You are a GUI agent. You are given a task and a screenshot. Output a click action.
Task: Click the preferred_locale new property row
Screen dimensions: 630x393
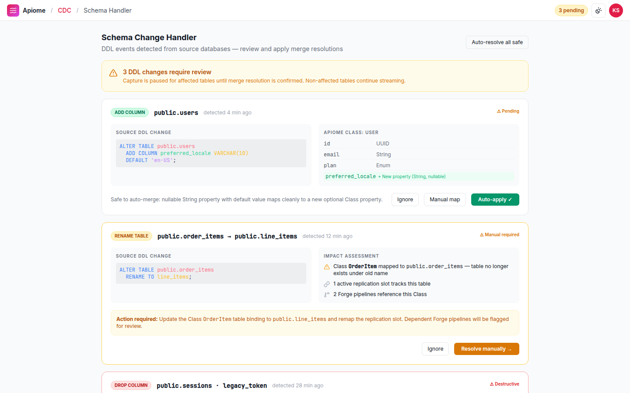click(x=419, y=176)
